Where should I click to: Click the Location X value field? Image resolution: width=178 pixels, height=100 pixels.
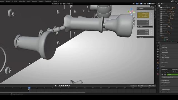[x=143, y=13]
